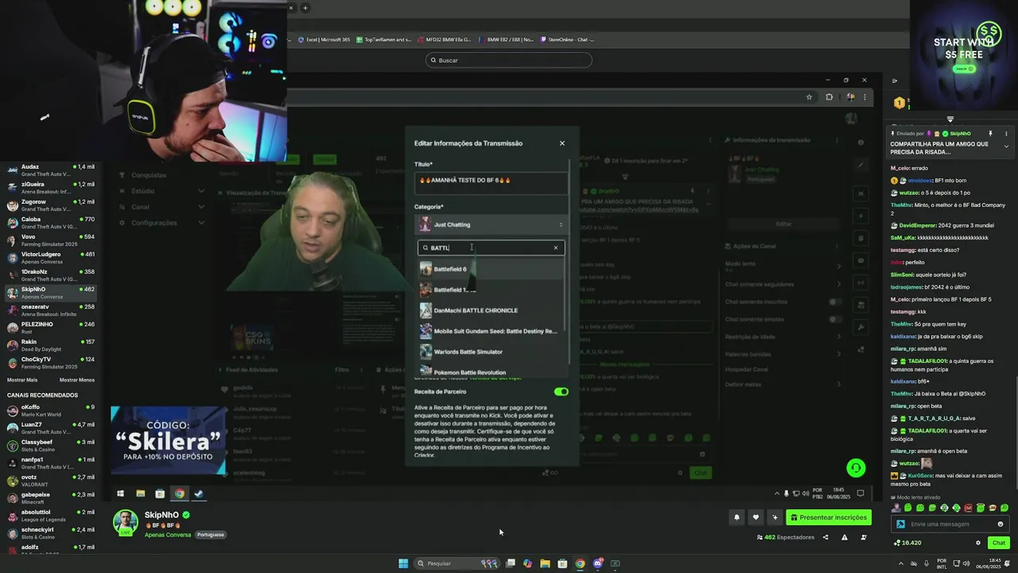Screen dimensions: 1018x573
Task: Click the sparkle icon button beside heart
Action: point(775,517)
